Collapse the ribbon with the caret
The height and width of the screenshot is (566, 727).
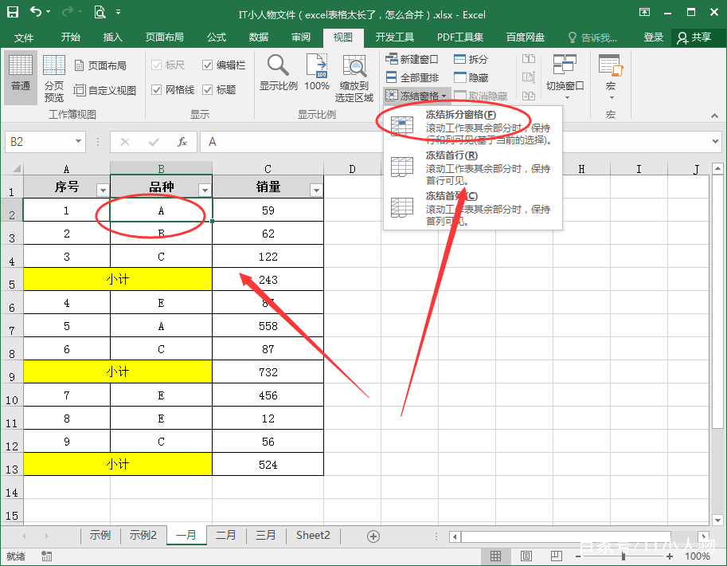point(714,116)
